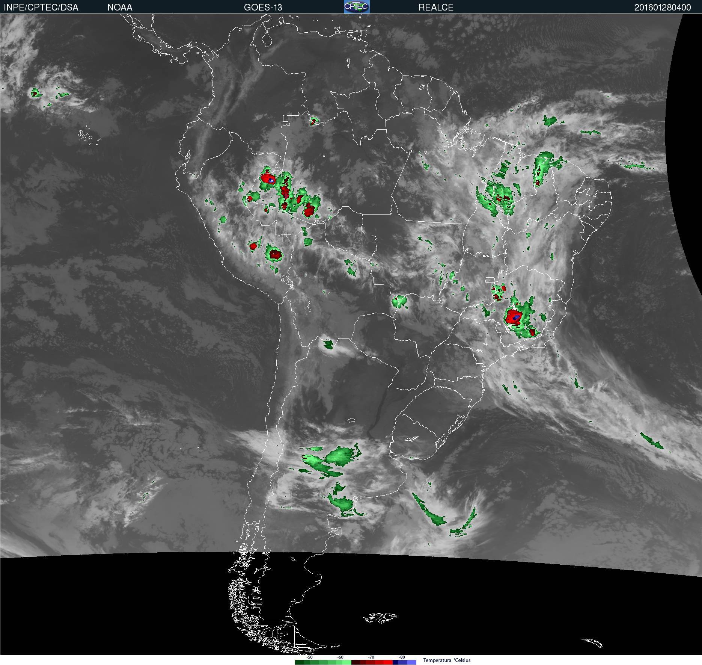Pick the light blue legend swatch

[x=412, y=662]
